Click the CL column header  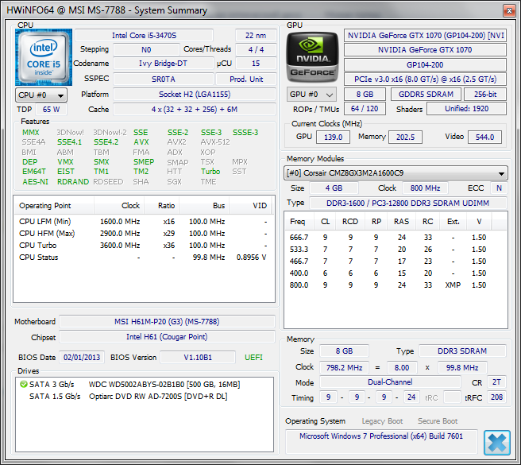(x=325, y=222)
